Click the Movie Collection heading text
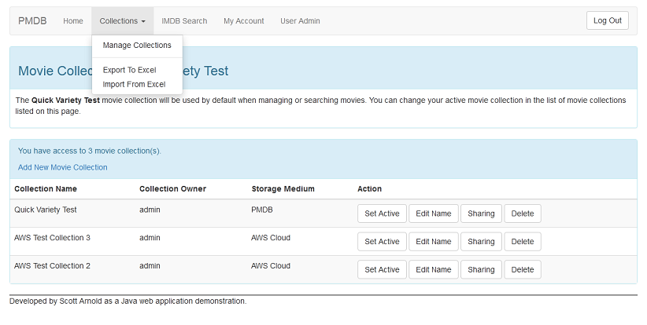 (x=123, y=71)
